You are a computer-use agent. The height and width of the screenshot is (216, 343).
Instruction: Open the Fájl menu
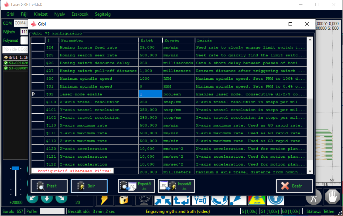24,14
